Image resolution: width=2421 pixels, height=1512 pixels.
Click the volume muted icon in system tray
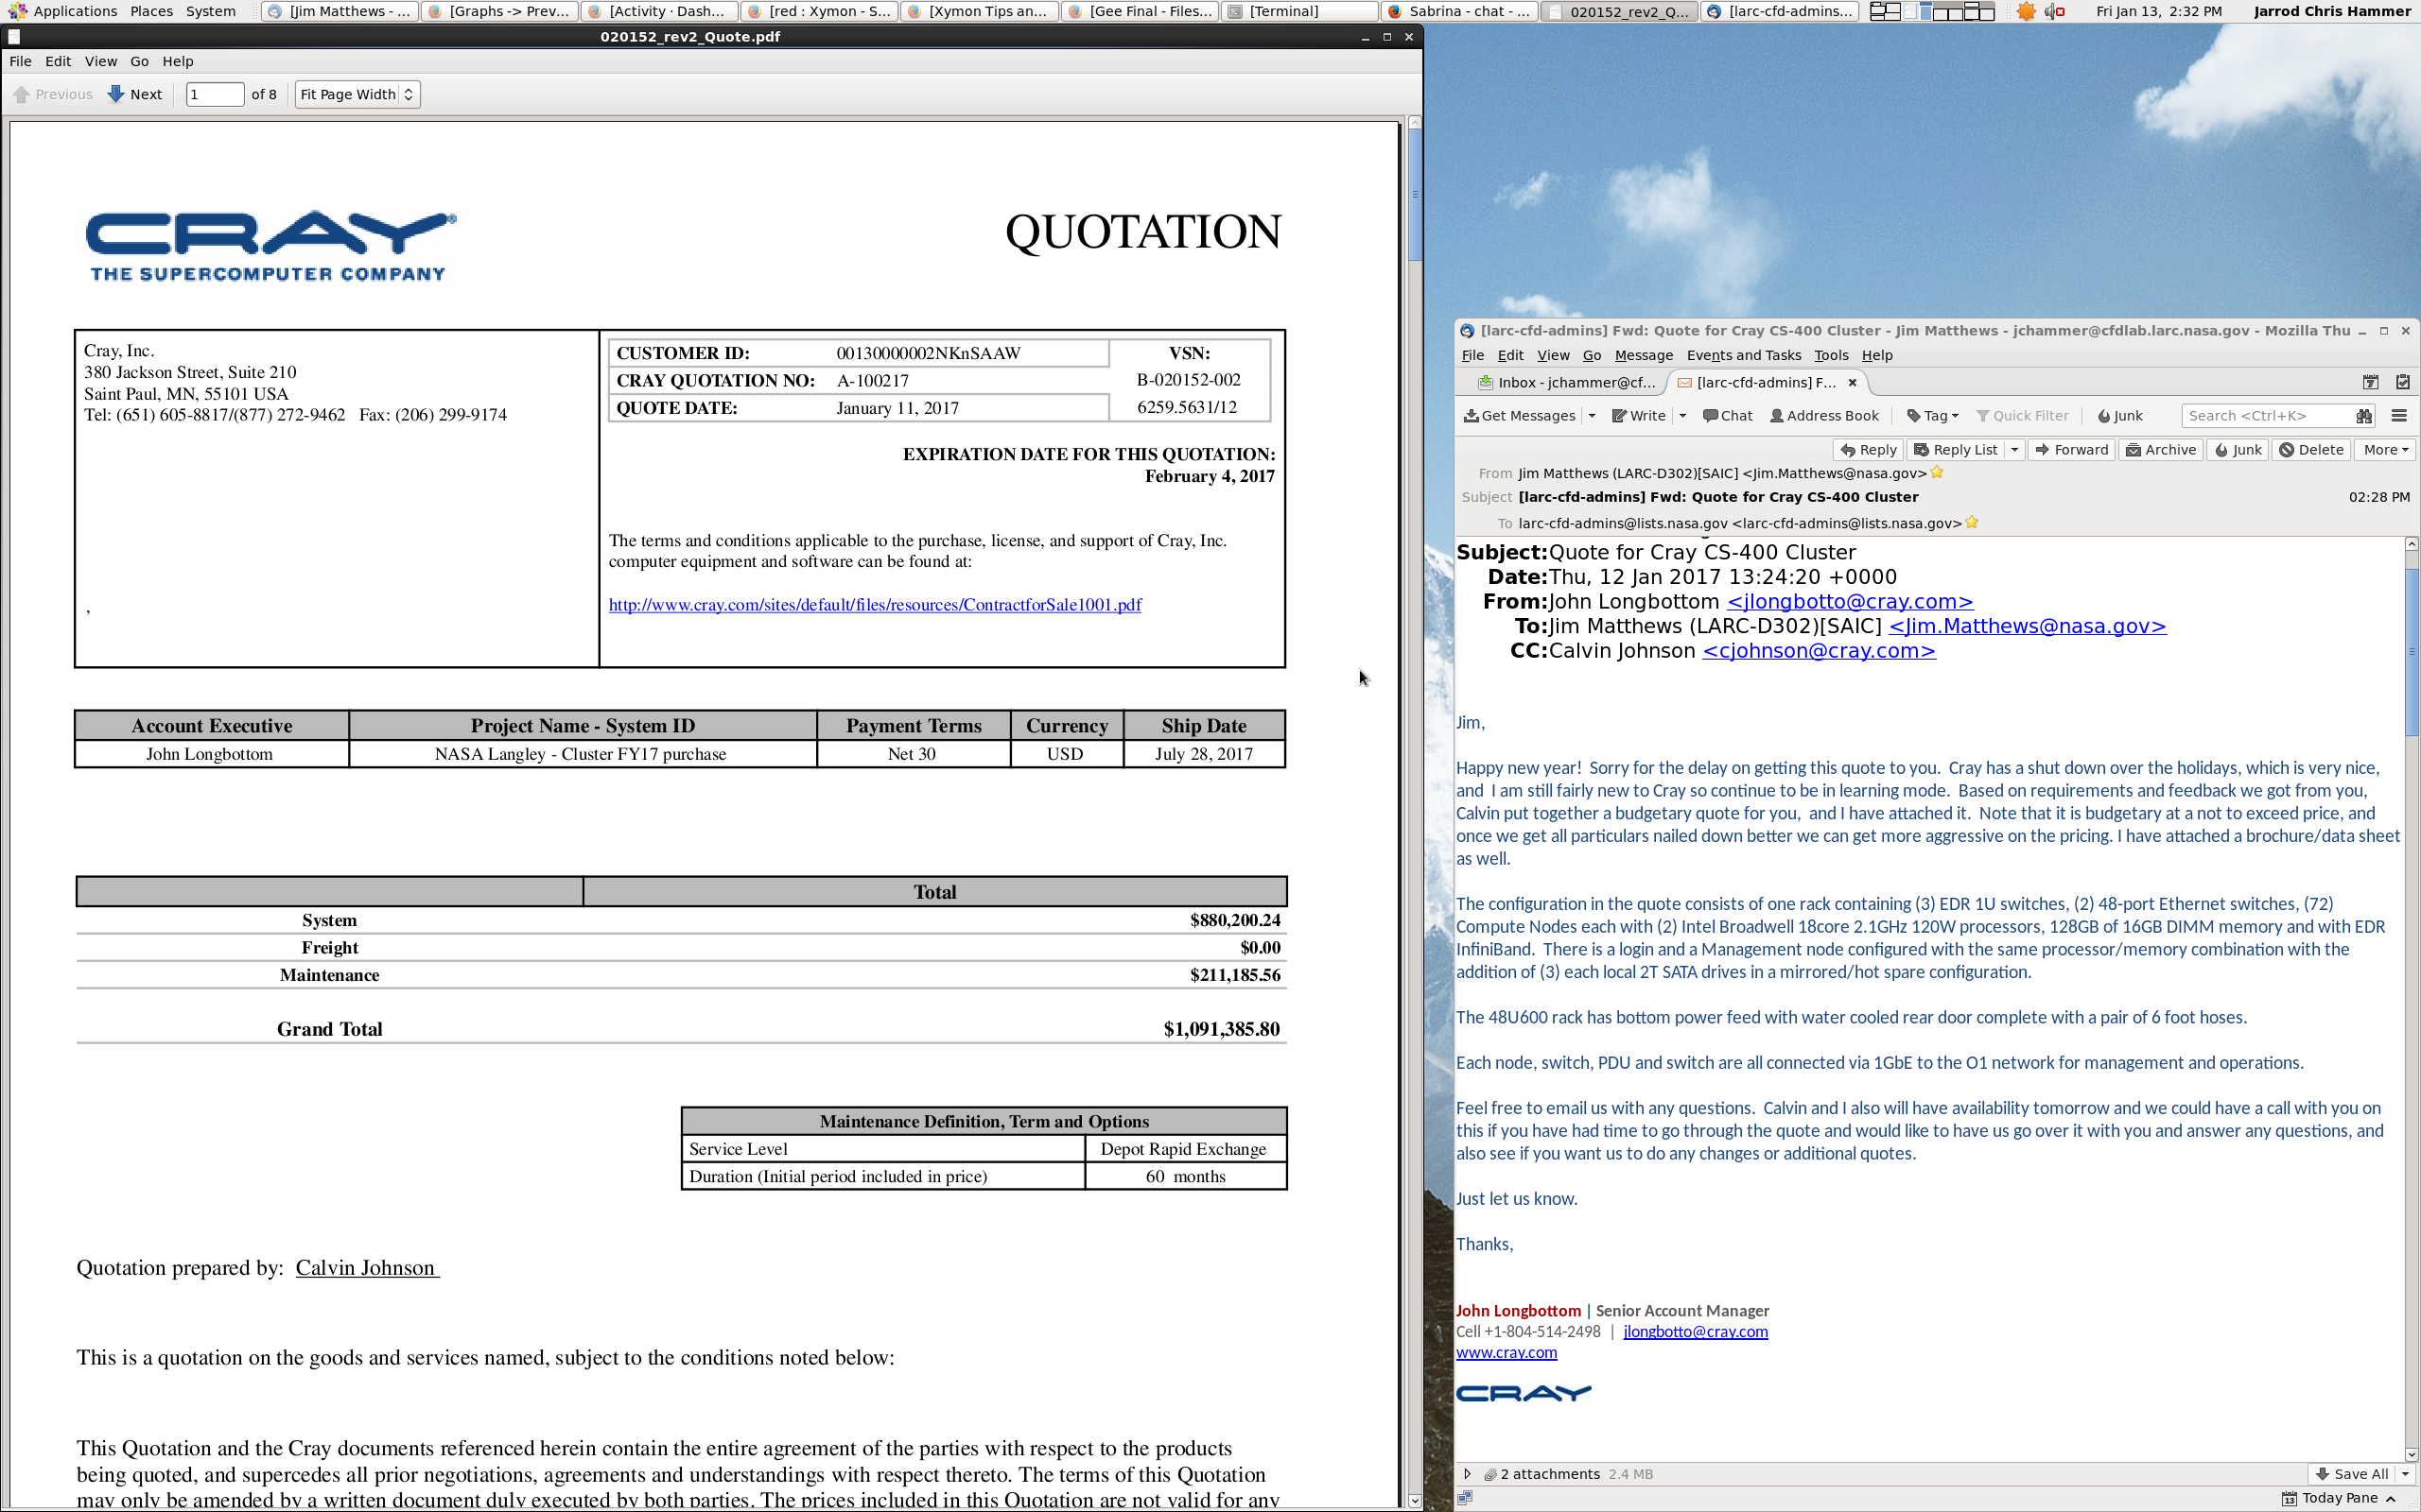click(x=2054, y=11)
